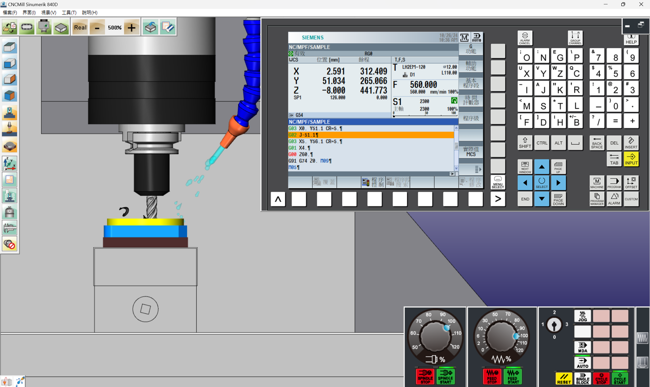
Task: Turn the key switch selector
Action: pyautogui.click(x=554, y=325)
